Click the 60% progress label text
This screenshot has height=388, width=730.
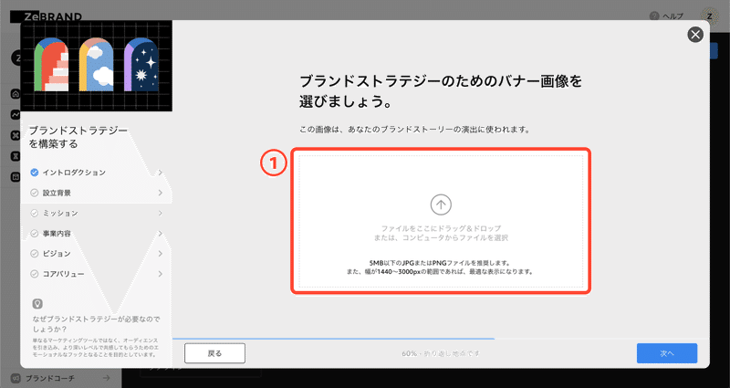441,353
